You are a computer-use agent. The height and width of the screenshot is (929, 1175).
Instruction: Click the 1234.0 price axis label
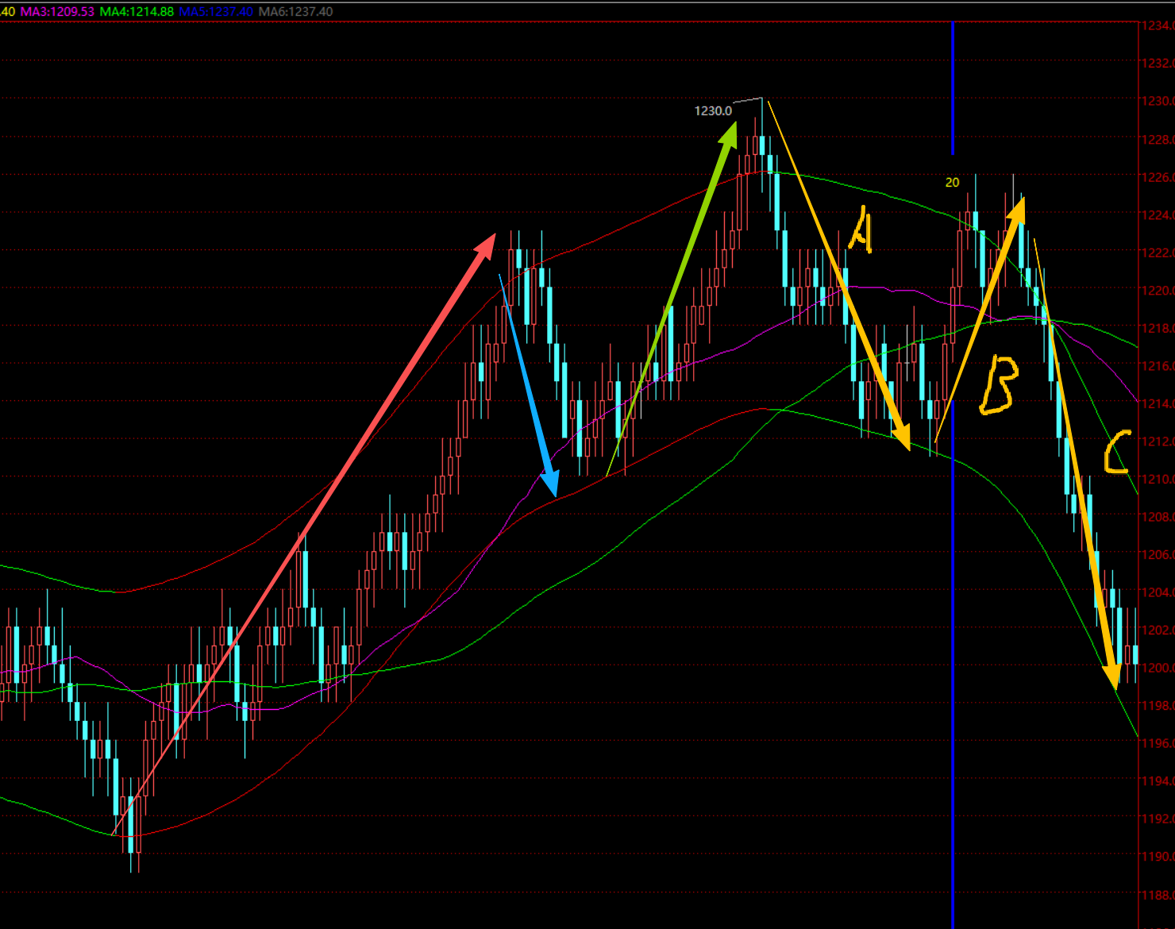click(x=1158, y=25)
